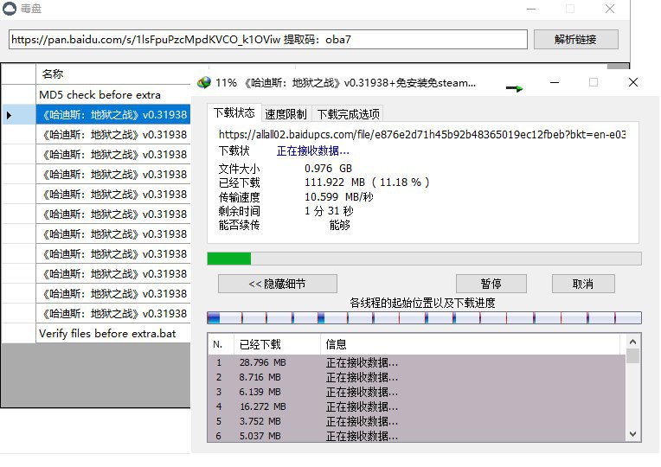Close the download progress window

point(632,83)
